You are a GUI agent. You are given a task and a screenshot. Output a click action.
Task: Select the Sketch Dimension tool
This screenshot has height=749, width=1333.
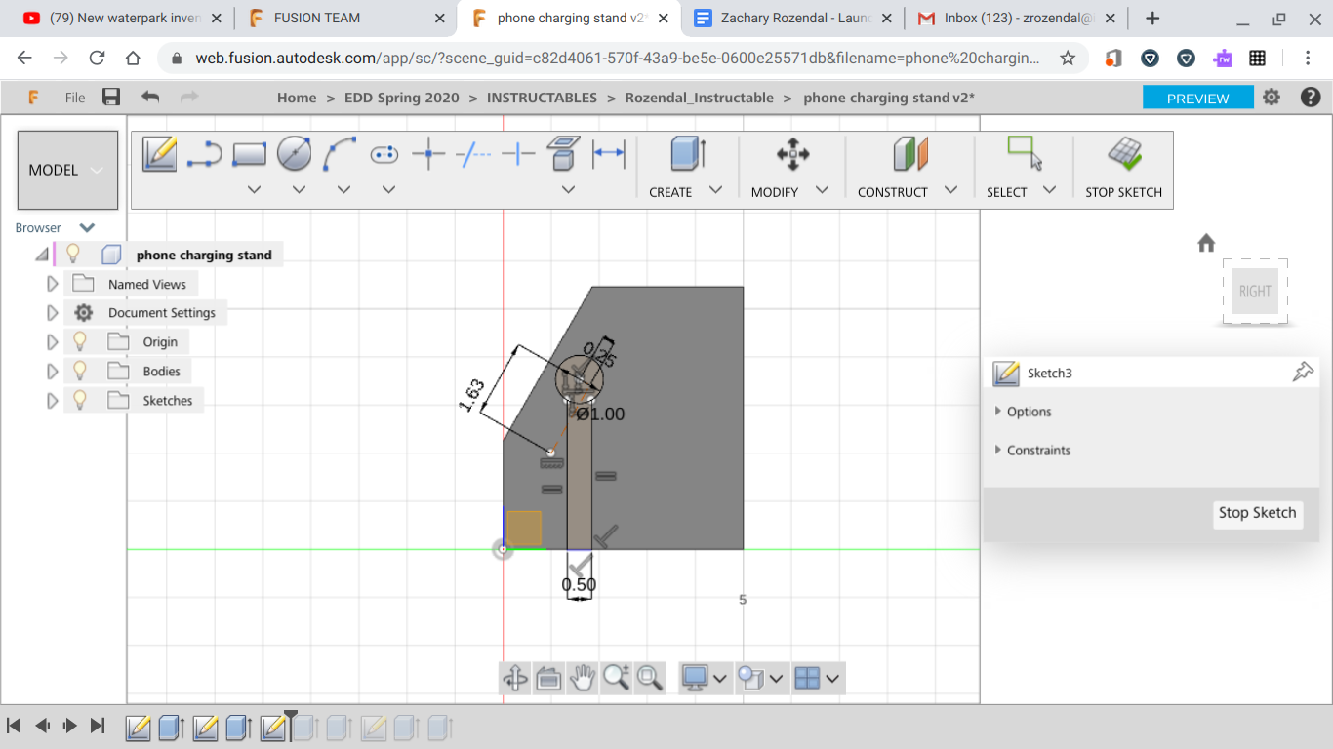point(609,154)
